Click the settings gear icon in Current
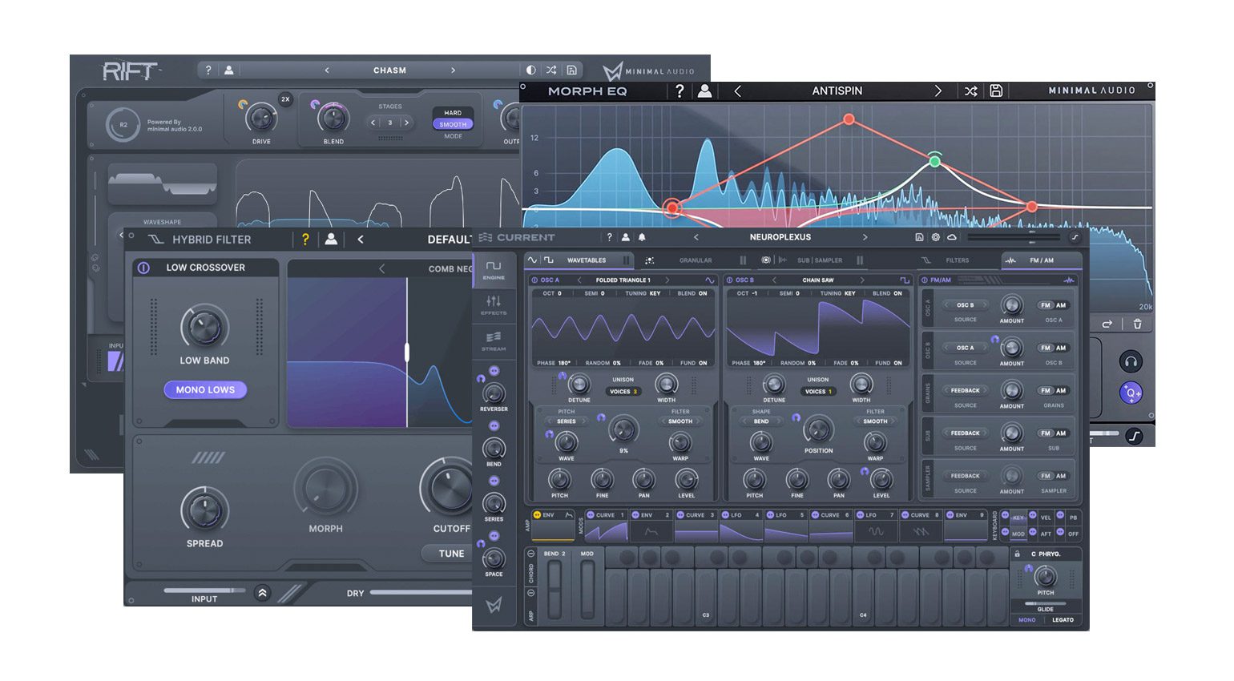Viewport: 1234px width, 681px height. (935, 237)
